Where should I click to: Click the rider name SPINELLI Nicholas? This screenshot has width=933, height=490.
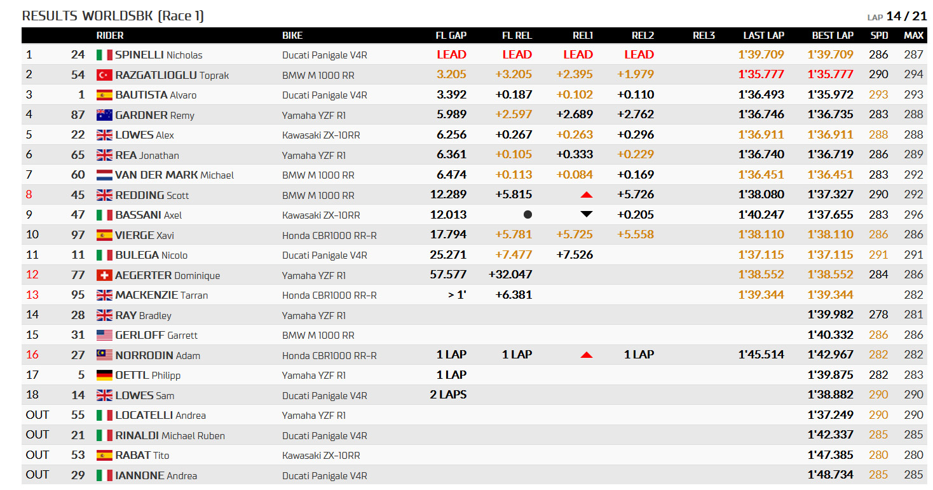click(159, 55)
